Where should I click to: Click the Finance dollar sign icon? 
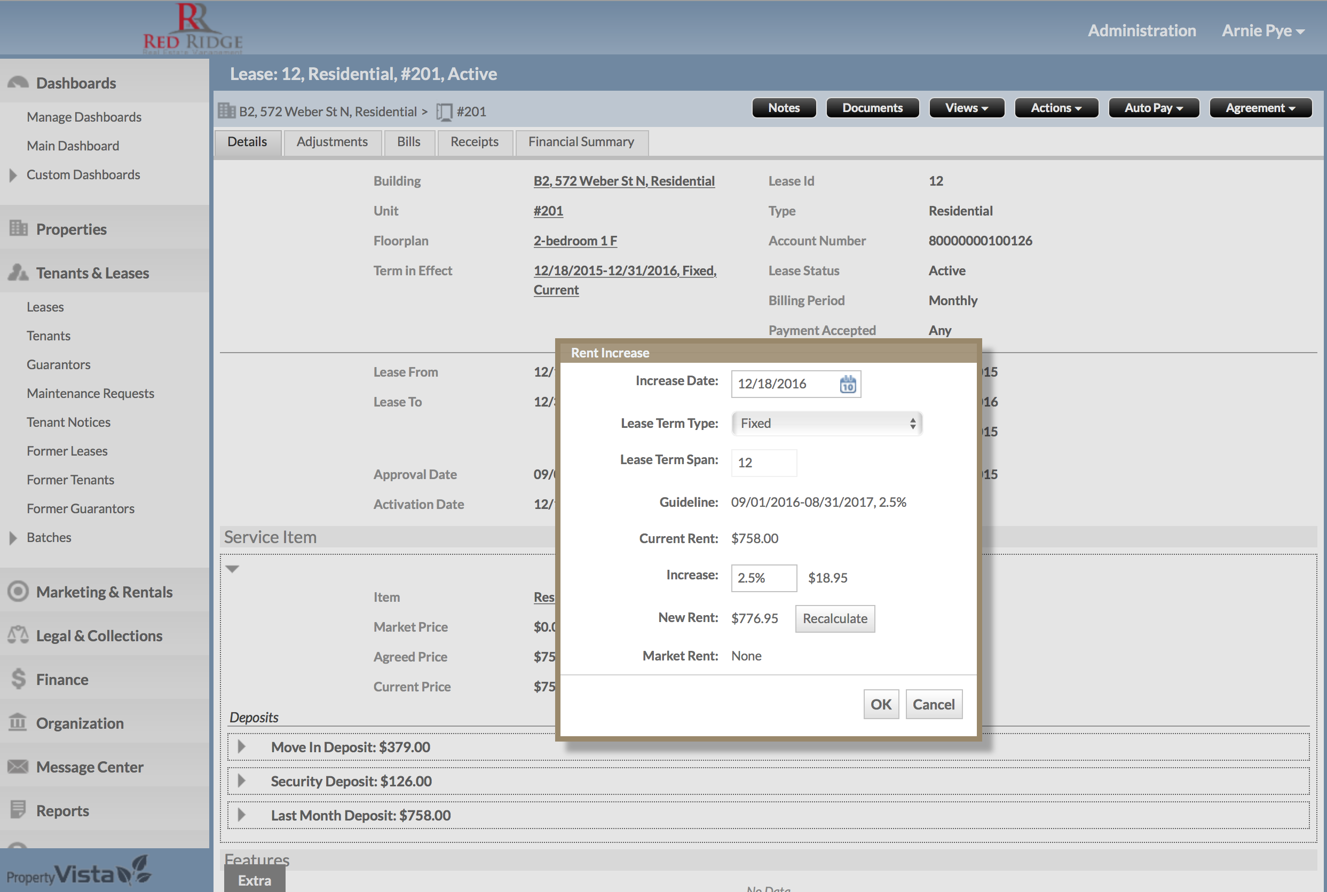(x=18, y=679)
